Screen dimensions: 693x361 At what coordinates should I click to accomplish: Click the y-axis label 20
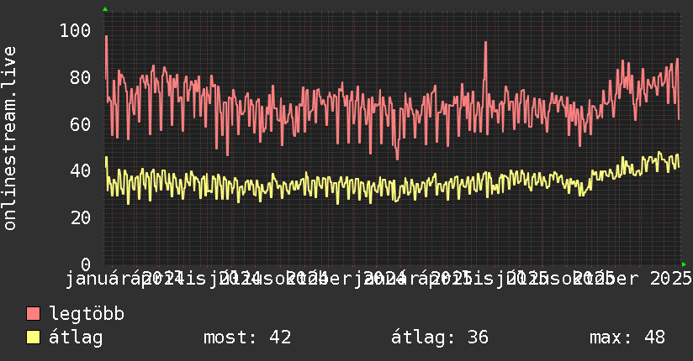[x=81, y=217]
